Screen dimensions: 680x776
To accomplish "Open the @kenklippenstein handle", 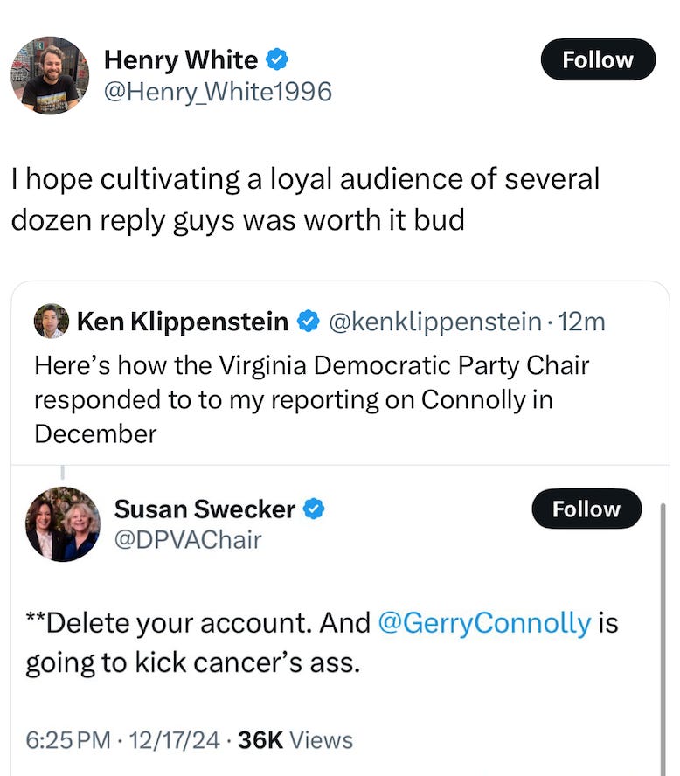I will click(435, 322).
